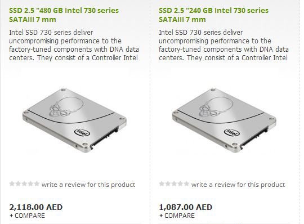The height and width of the screenshot is (224, 304).
Task: Give the 480 GB SSD a second star
Action: 18,183
